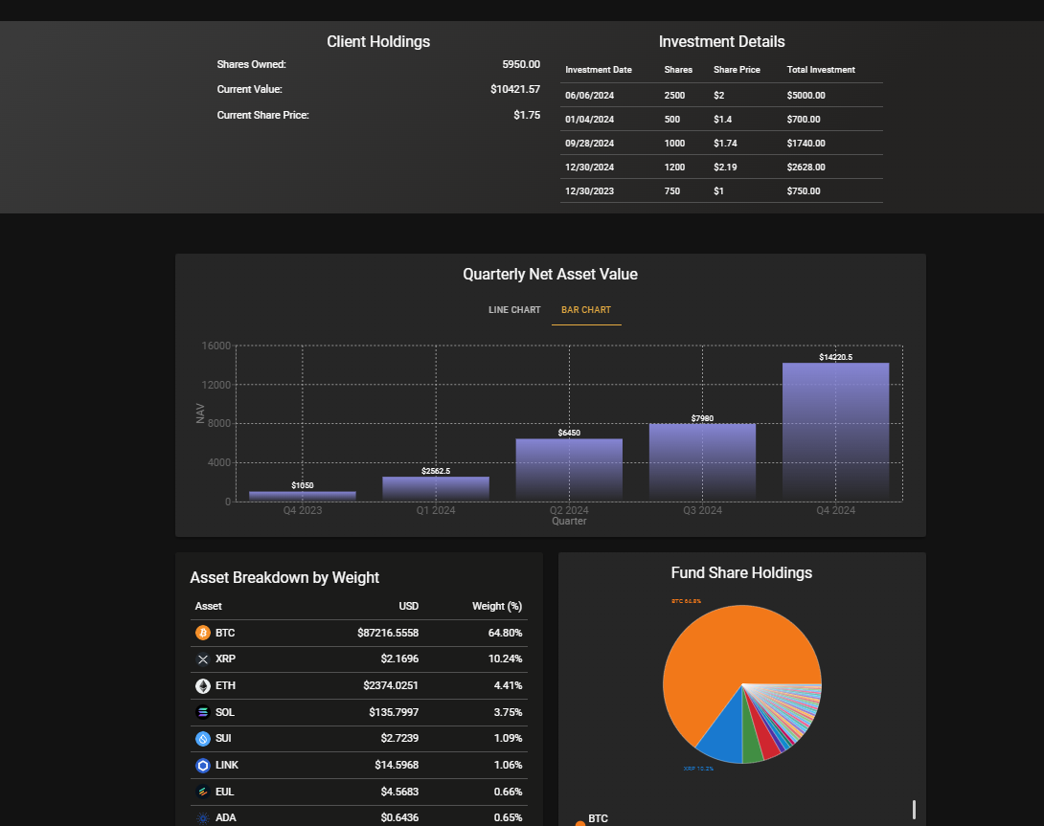Click the ETH price $2374.0251
The image size is (1044, 826).
391,685
